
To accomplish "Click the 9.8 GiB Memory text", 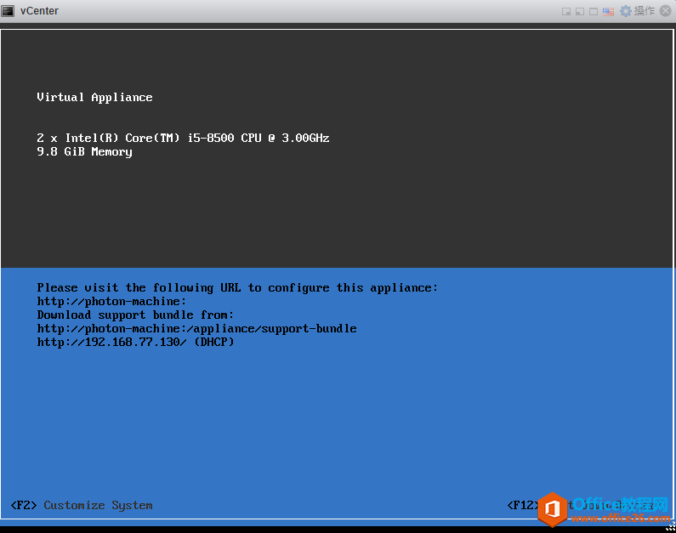I will coord(84,151).
